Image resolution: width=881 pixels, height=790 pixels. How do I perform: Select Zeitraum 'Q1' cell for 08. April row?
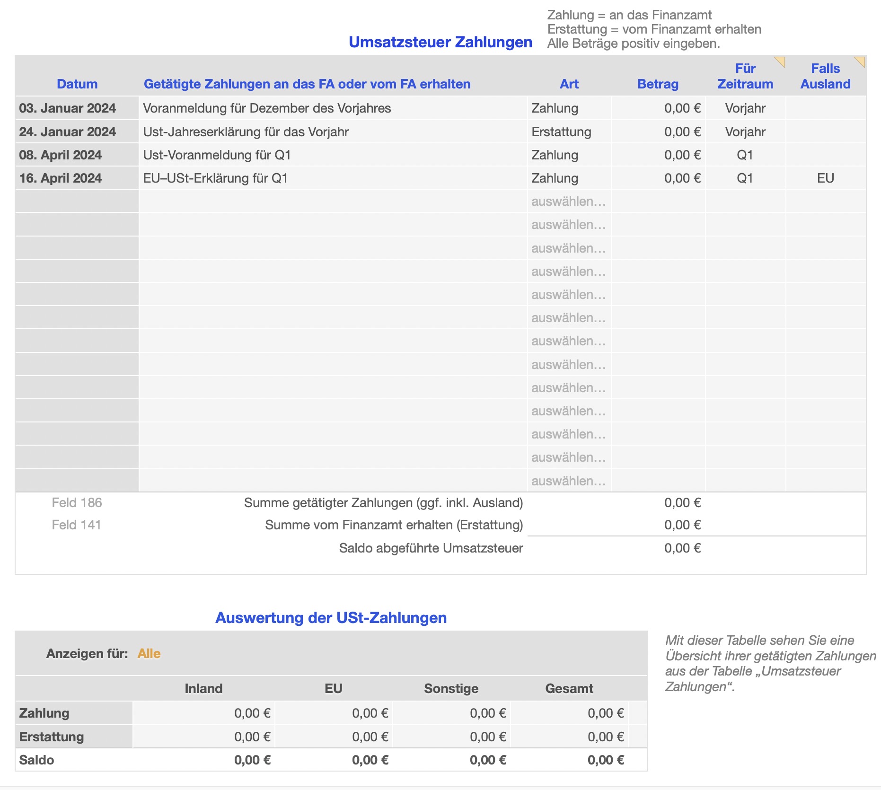[x=745, y=155]
